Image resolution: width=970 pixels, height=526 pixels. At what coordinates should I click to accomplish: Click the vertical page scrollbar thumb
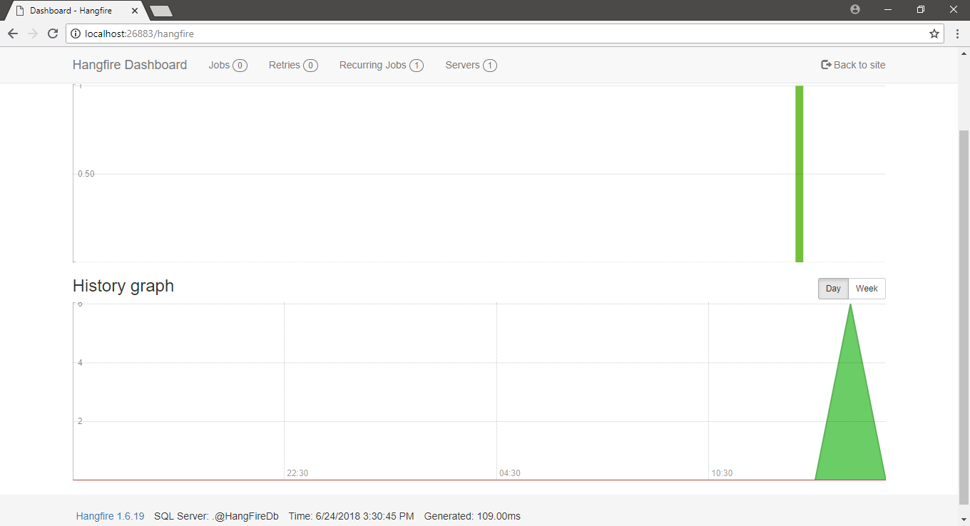click(x=964, y=317)
